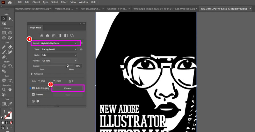Select the Shape Builder tool
The image size is (255, 132).
[x=4, y=66]
